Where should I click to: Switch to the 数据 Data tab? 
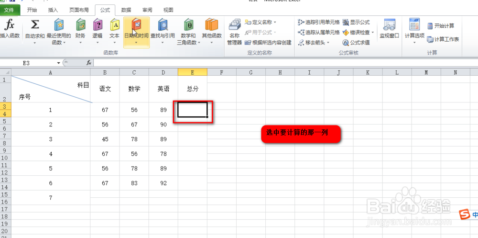pyautogui.click(x=126, y=10)
